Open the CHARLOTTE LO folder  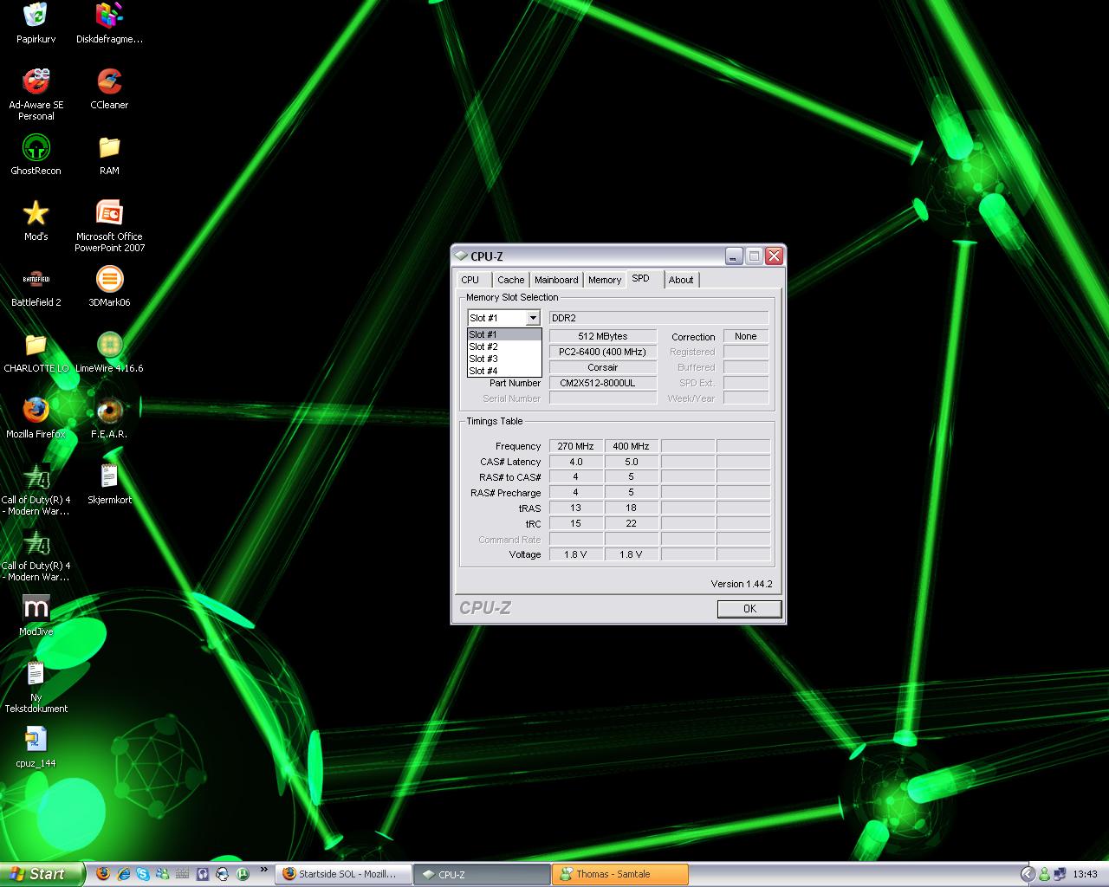pyautogui.click(x=36, y=353)
